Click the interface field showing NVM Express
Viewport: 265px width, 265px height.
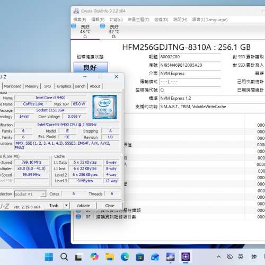click(x=190, y=74)
